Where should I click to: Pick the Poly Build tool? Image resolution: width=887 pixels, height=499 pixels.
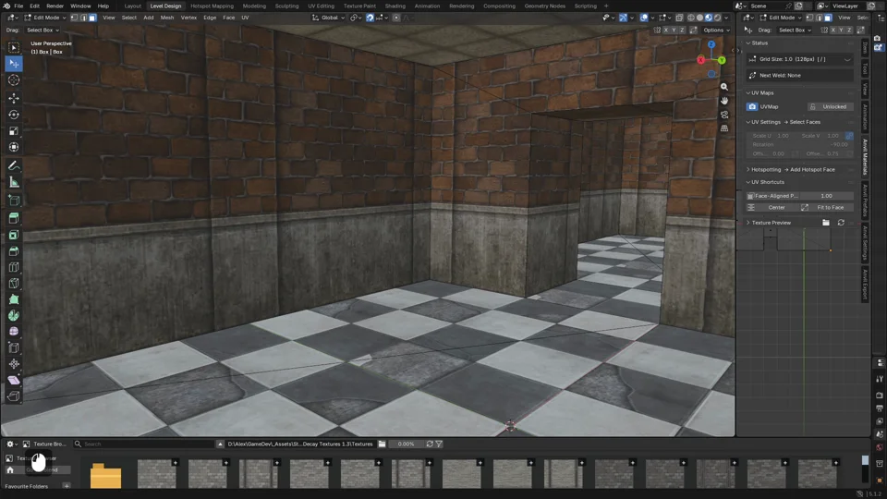(x=14, y=299)
